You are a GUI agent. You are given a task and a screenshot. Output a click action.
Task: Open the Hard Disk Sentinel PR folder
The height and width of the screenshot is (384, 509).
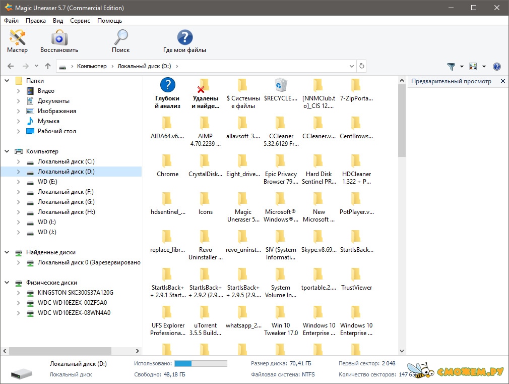(319, 169)
